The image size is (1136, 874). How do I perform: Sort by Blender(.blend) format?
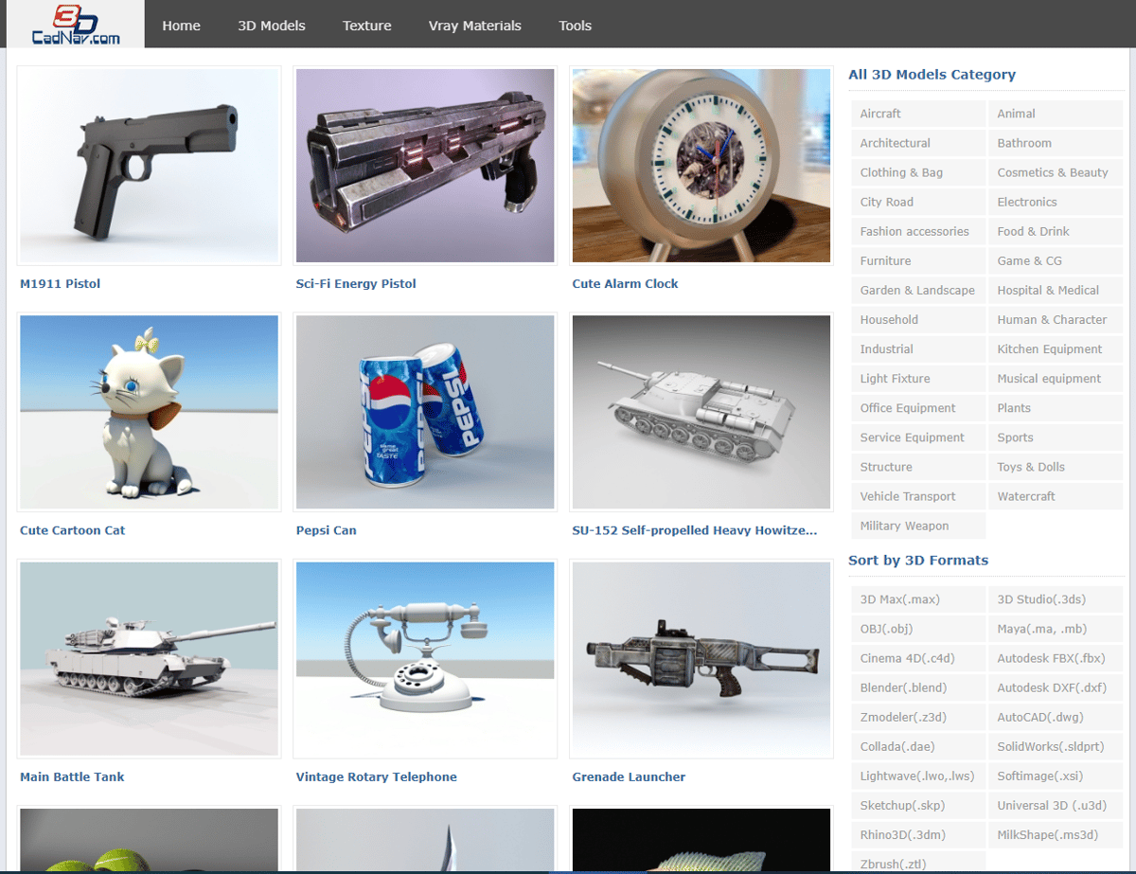click(x=918, y=687)
